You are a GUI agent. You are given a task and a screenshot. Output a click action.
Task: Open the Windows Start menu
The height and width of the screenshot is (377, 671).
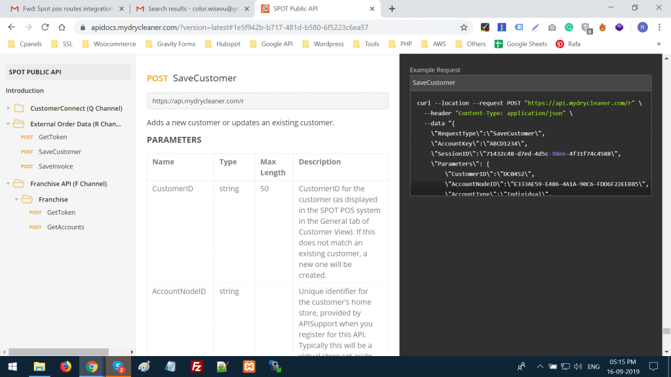(12, 367)
